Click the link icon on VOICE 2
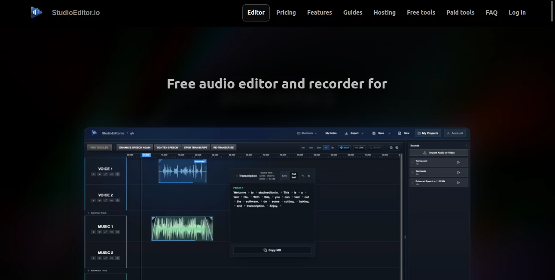555x280 pixels. click(112, 201)
